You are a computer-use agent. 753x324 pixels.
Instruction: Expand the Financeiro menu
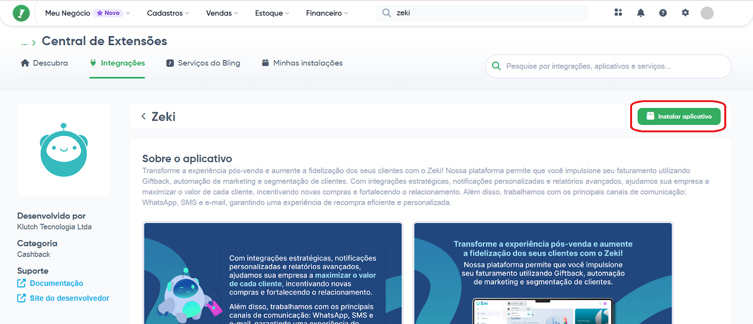[327, 13]
